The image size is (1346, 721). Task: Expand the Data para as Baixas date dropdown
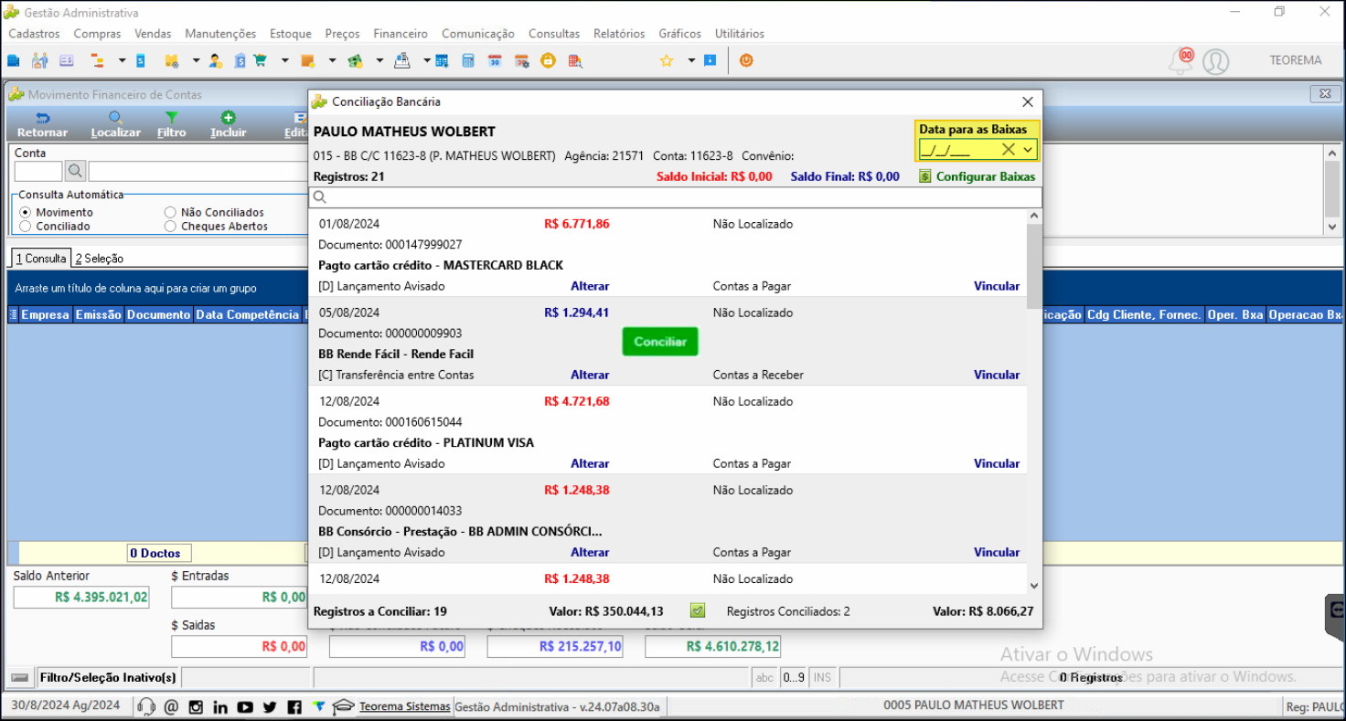(1028, 149)
